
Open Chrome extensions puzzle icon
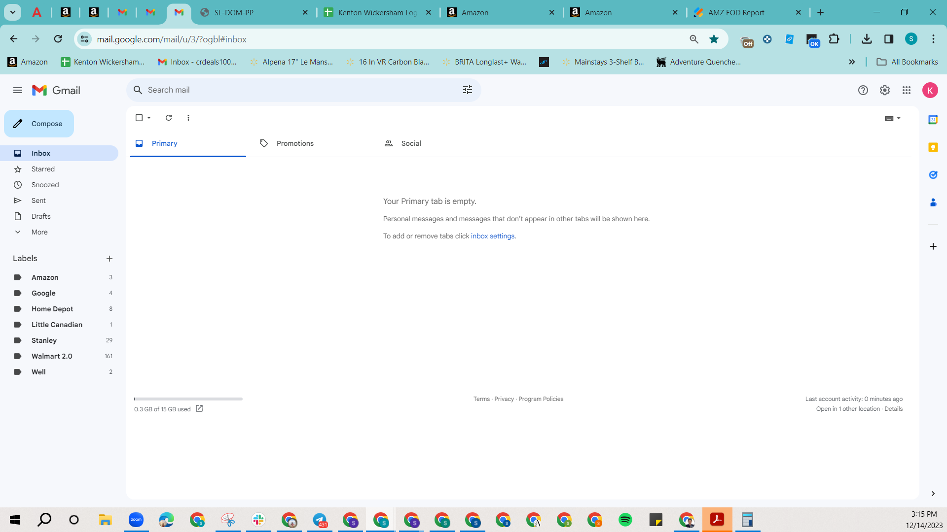tap(834, 39)
